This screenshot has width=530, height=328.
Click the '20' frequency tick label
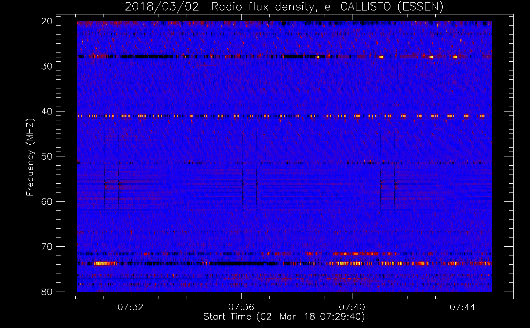pyautogui.click(x=47, y=21)
